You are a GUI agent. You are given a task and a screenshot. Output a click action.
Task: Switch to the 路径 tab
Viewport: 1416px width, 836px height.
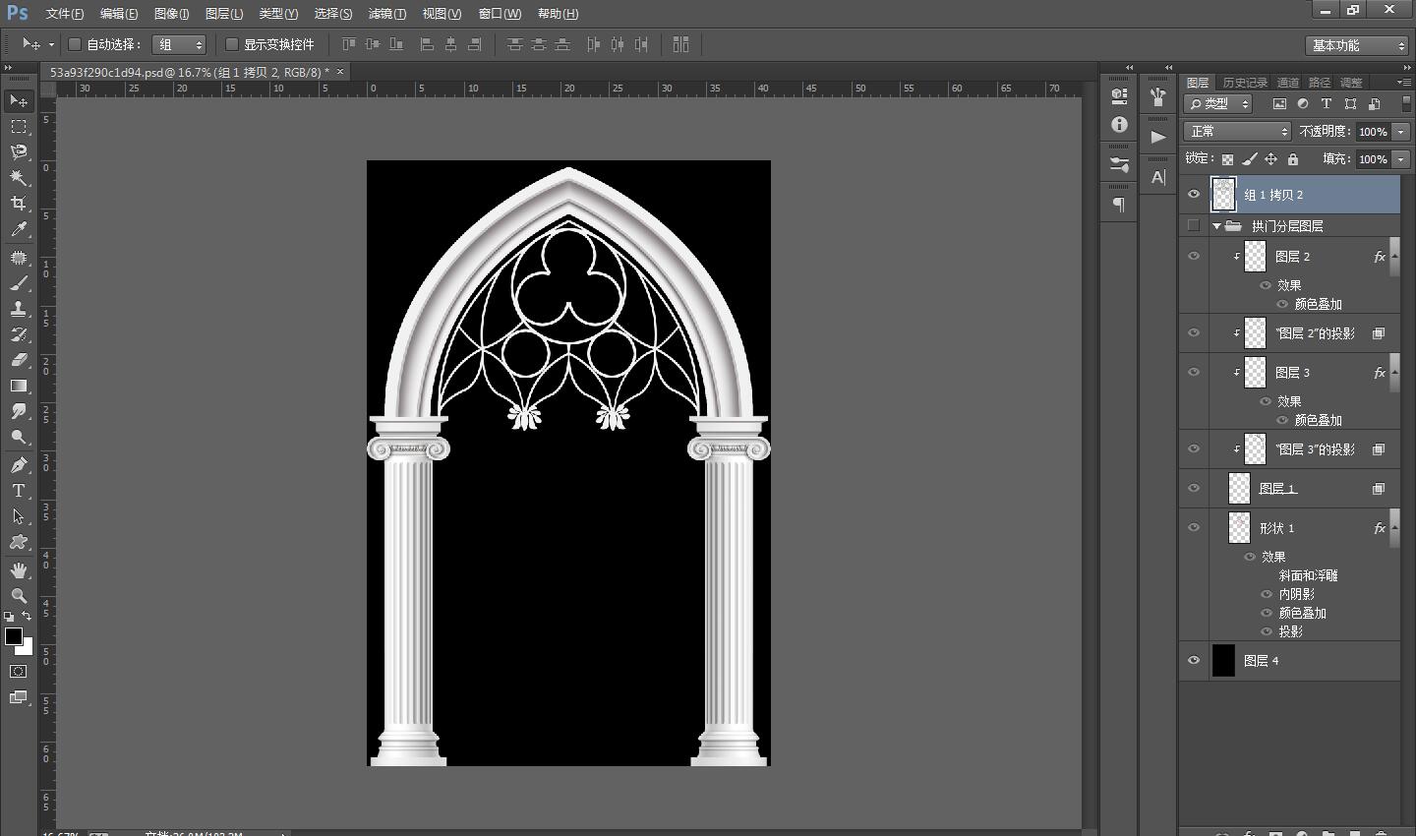tap(1320, 83)
